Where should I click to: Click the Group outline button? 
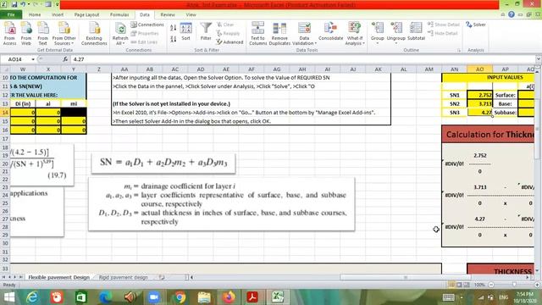pos(378,33)
